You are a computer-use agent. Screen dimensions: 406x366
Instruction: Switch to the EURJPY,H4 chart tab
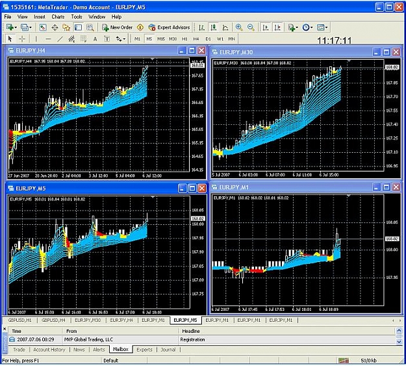pyautogui.click(x=121, y=320)
